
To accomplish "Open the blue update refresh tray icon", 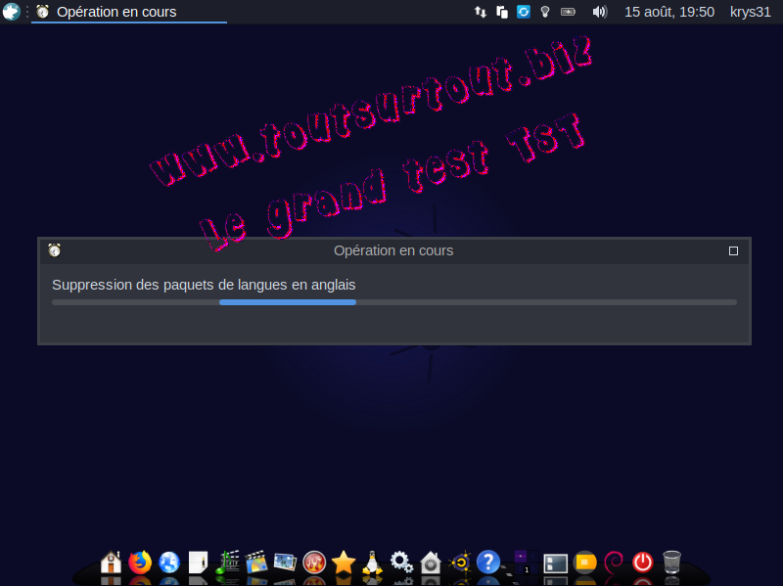I will [524, 12].
